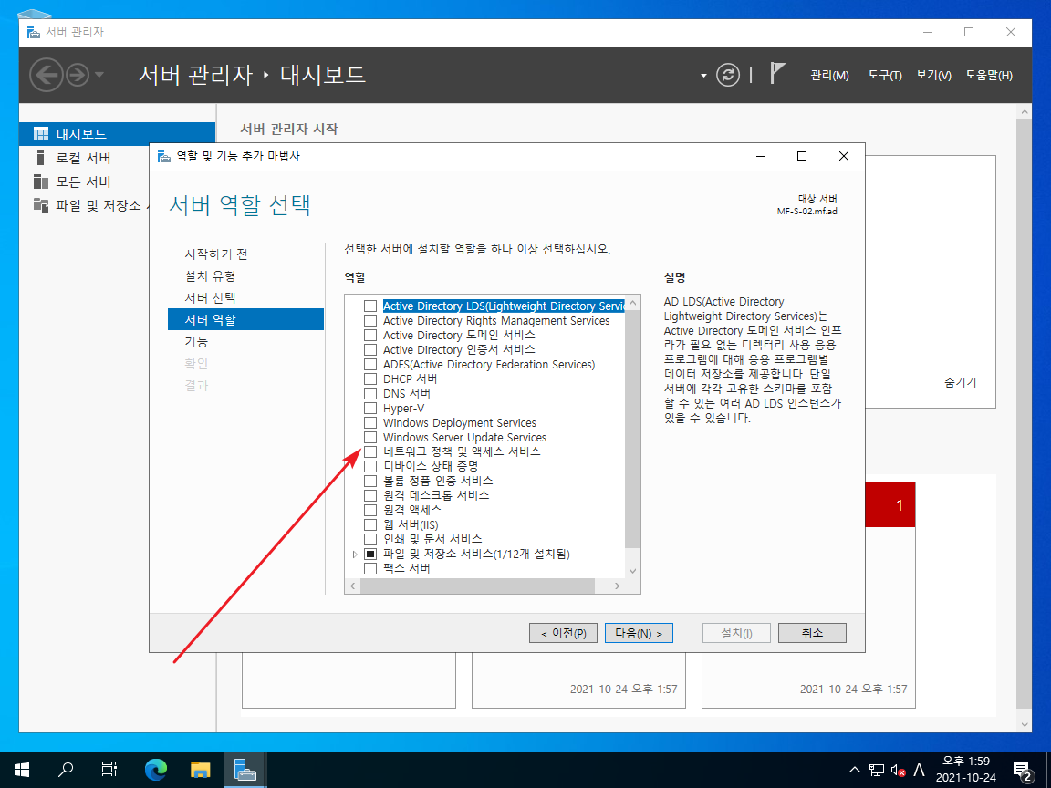This screenshot has width=1051, height=788.
Task: Select 대시보드 in the left navigation
Action: point(118,134)
